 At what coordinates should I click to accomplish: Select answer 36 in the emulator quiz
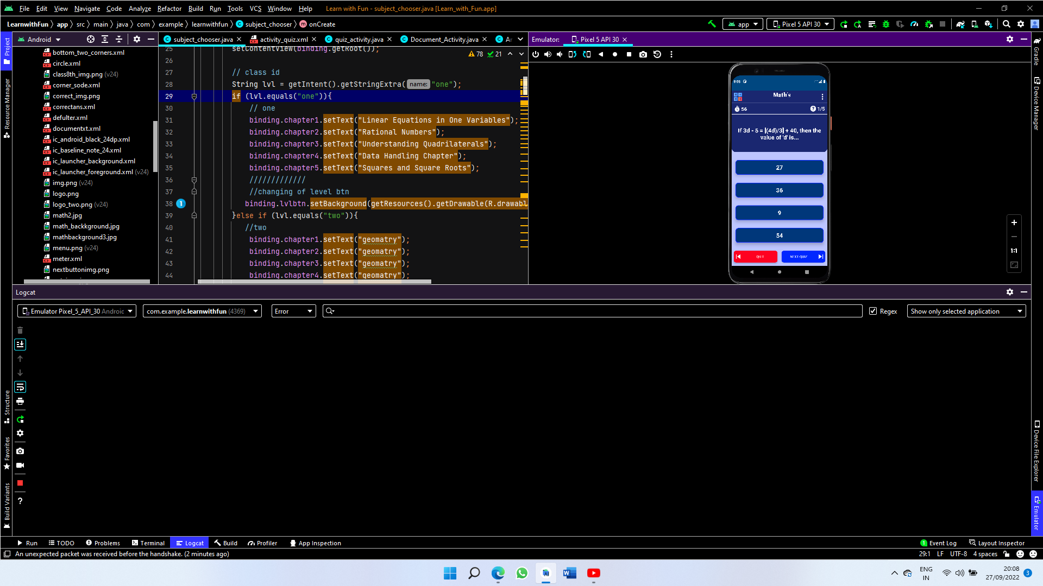pyautogui.click(x=779, y=190)
